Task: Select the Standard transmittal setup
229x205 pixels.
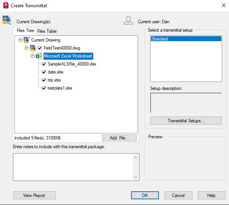Action: coord(186,39)
